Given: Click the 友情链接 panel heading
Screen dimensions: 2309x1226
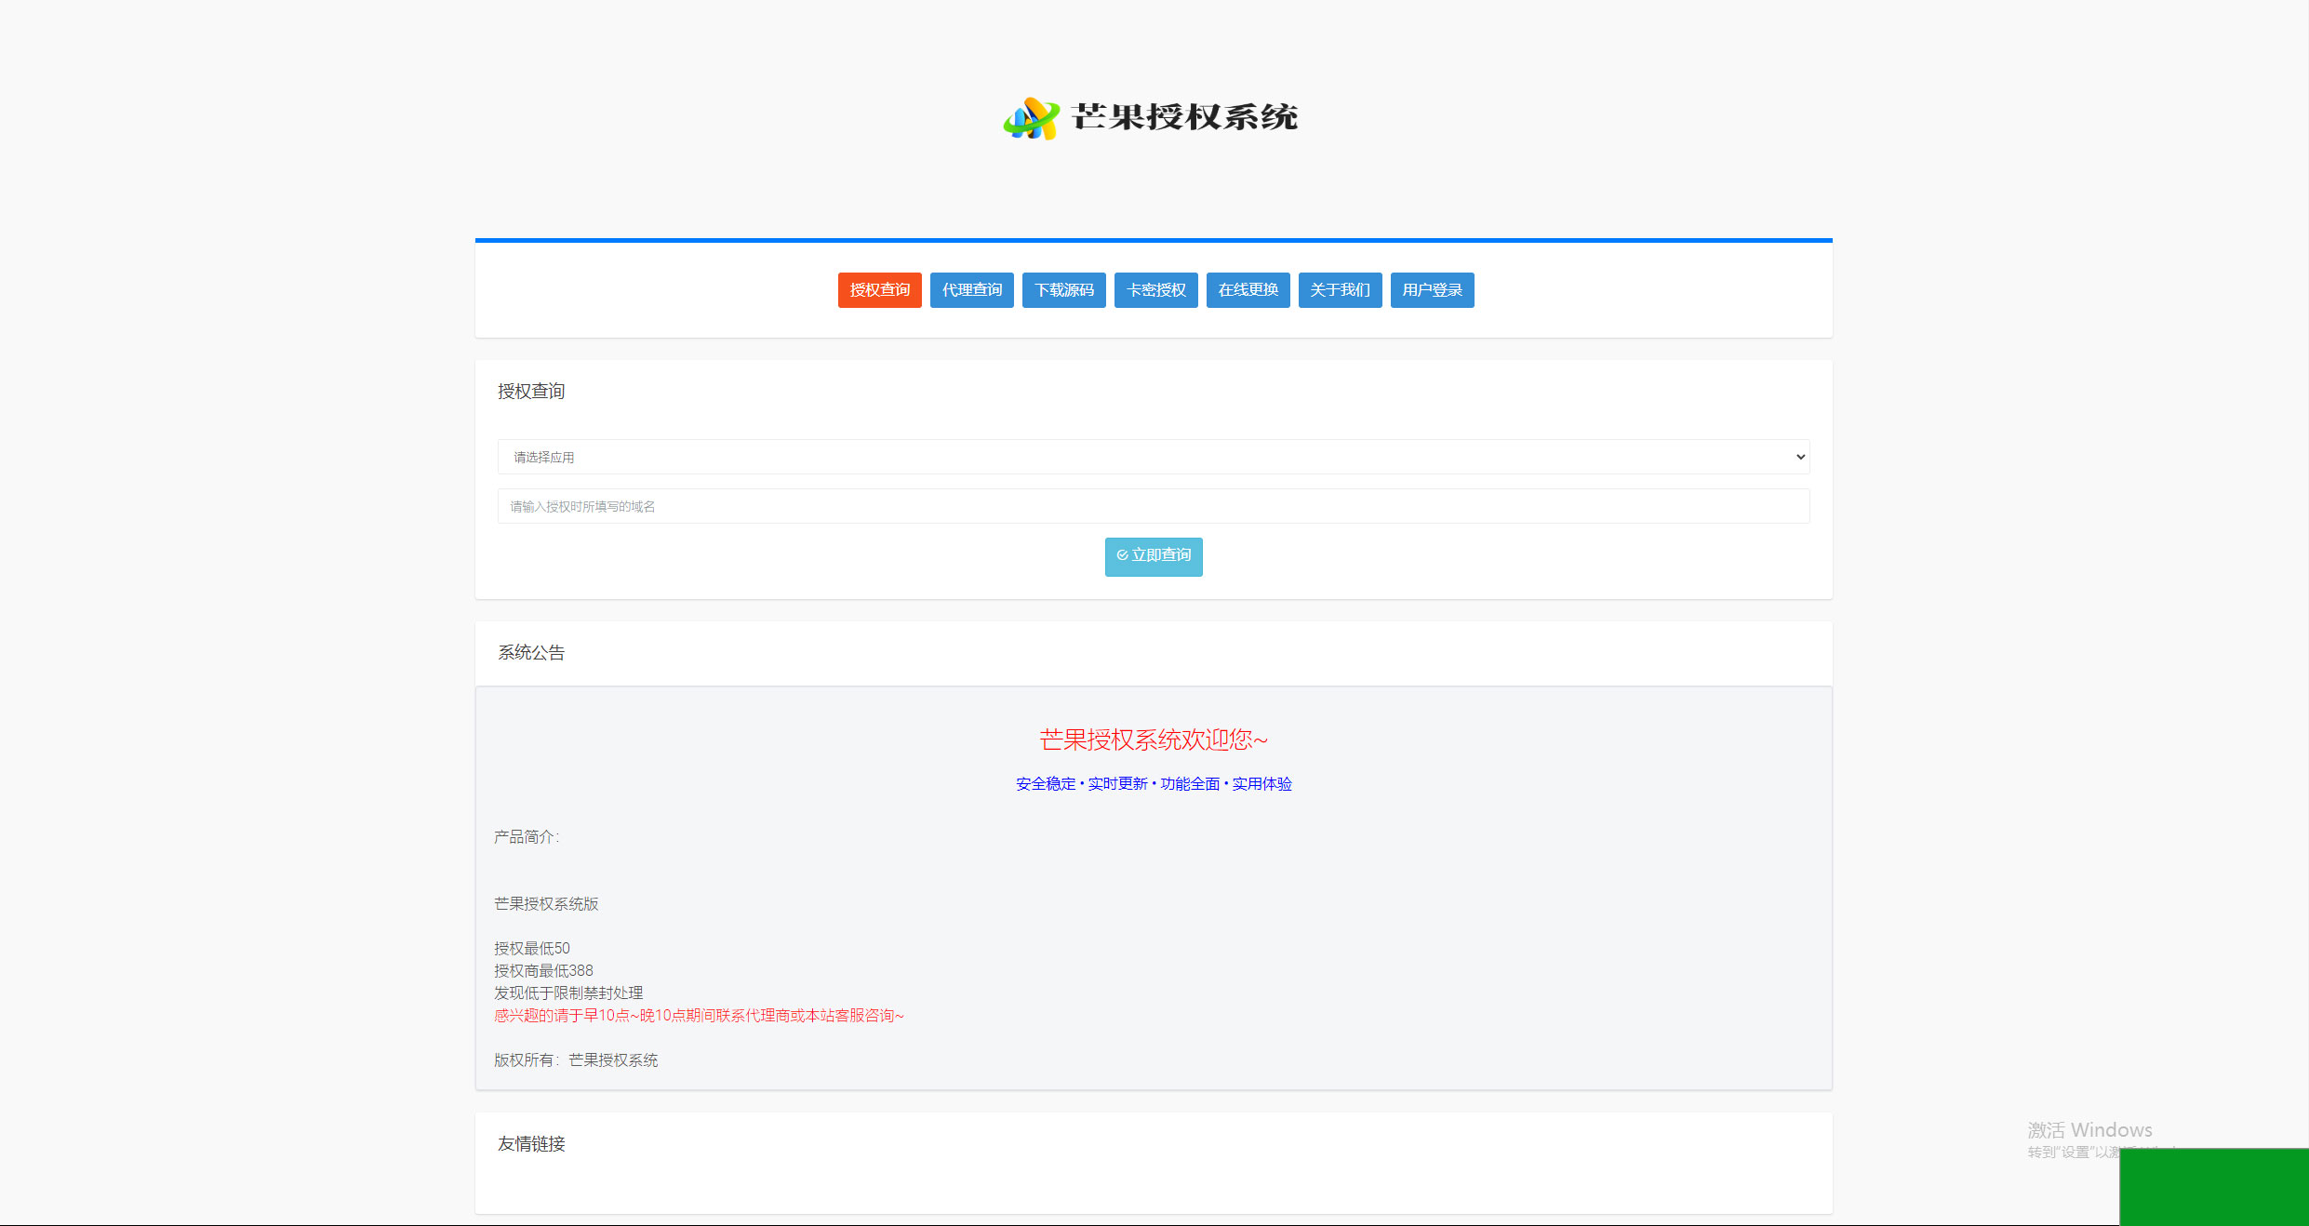Looking at the screenshot, I should 531,1144.
